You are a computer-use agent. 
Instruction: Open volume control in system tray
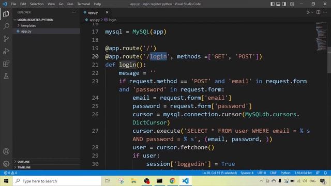(305, 181)
